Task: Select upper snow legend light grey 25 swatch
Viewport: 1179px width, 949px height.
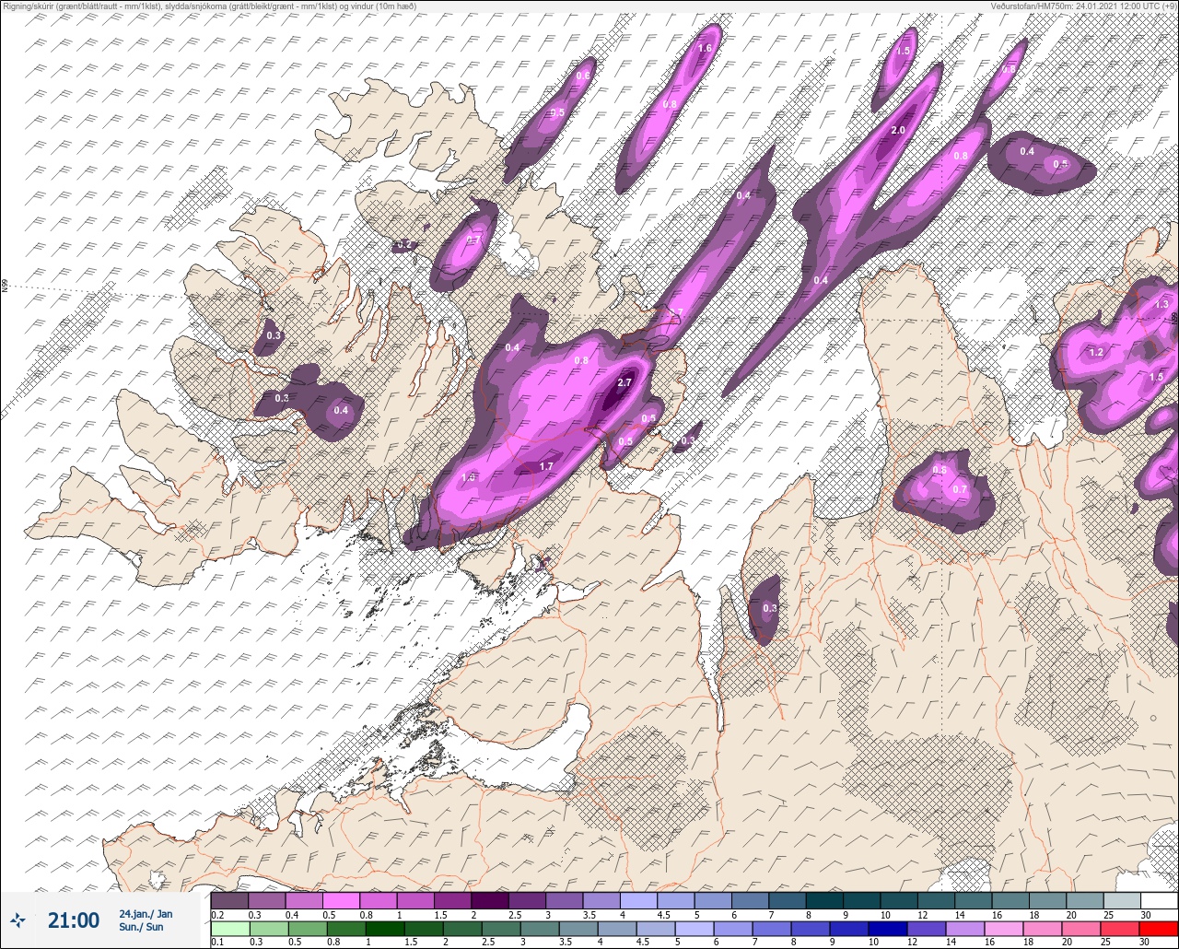Action: click(x=1121, y=900)
